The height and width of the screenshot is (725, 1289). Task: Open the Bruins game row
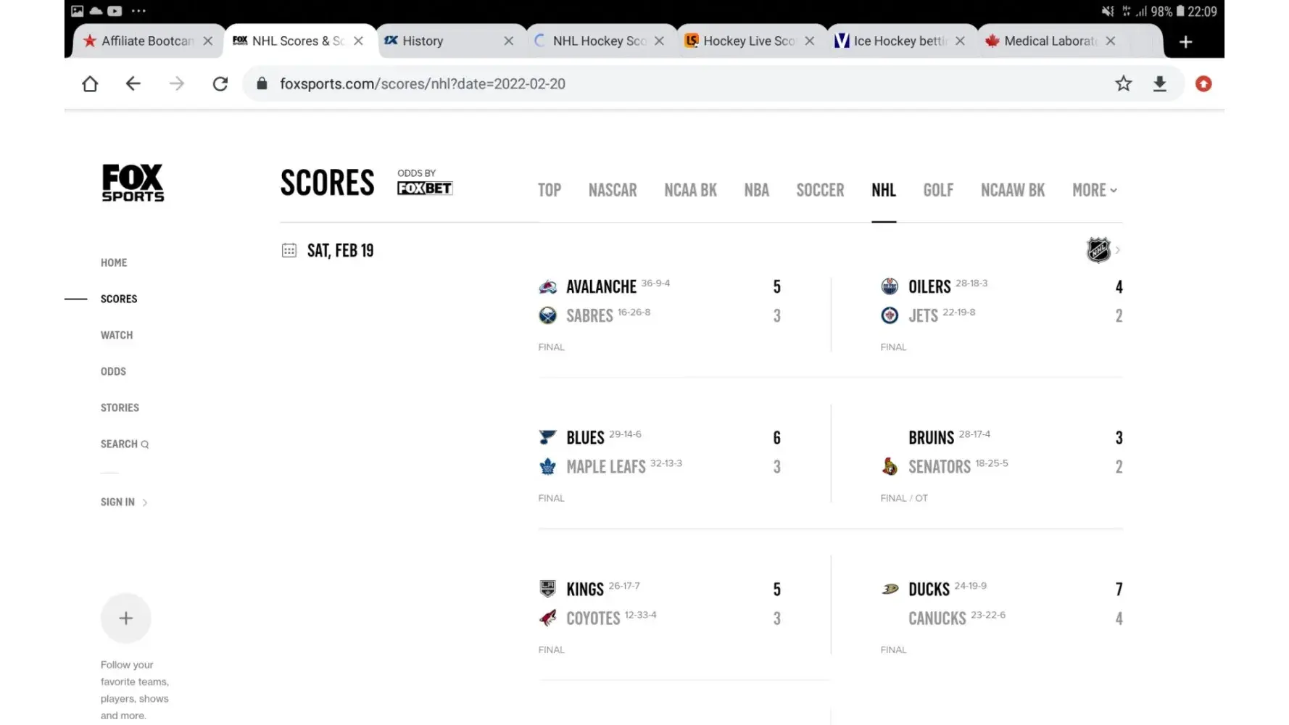(1001, 438)
